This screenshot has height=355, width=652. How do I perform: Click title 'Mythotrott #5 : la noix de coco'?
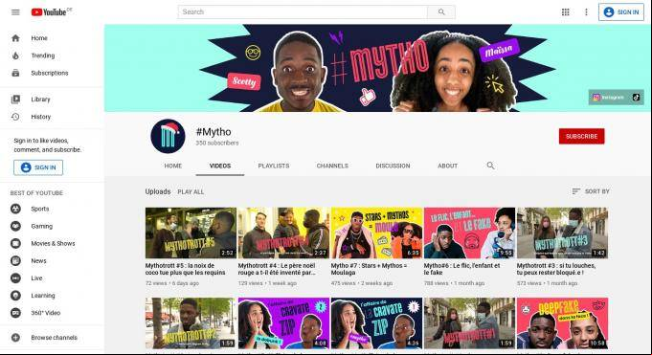point(185,269)
